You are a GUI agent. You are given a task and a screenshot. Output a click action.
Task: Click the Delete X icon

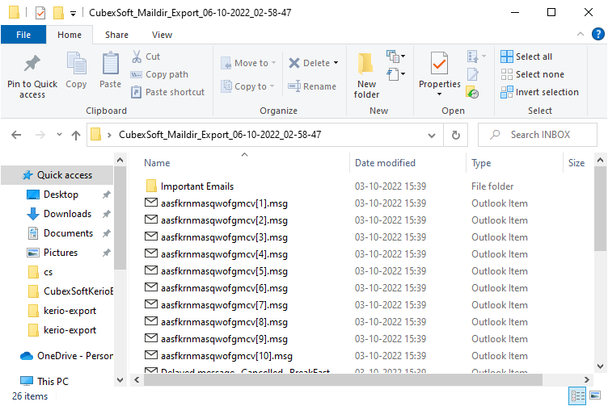tap(294, 63)
